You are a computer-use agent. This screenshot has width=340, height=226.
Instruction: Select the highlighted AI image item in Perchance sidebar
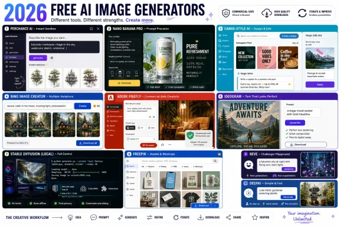(x=14, y=57)
